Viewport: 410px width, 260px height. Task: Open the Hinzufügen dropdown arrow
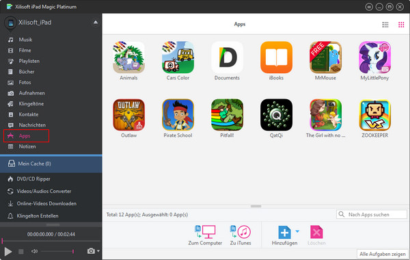[x=297, y=231]
